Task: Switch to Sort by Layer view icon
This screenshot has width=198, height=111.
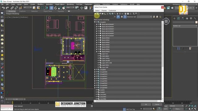Action: [122, 17]
